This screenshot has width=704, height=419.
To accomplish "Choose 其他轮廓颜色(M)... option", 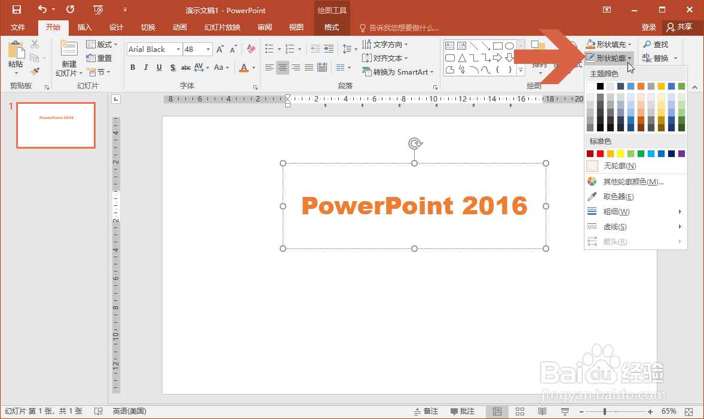I will coord(635,181).
